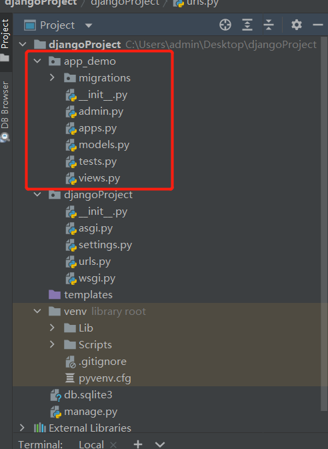Click the locate/select opened file crosshair icon
The width and height of the screenshot is (328, 449).
[225, 25]
